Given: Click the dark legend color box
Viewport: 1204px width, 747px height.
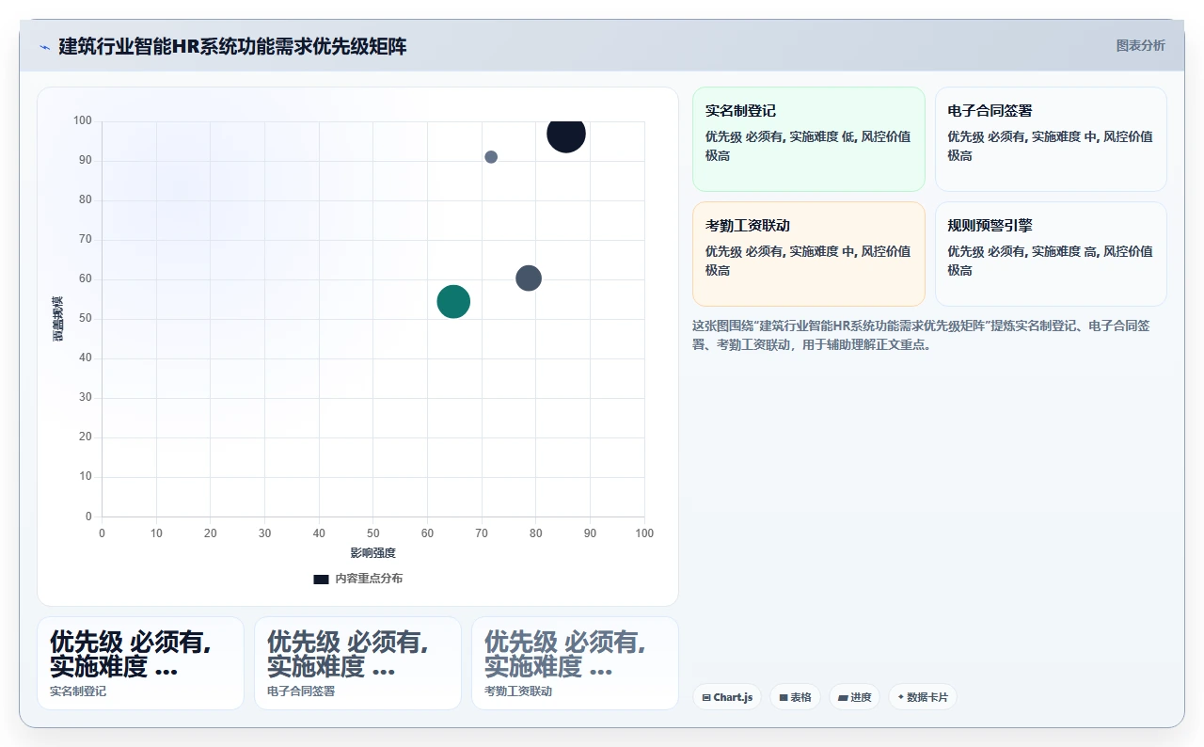Looking at the screenshot, I should coord(321,580).
